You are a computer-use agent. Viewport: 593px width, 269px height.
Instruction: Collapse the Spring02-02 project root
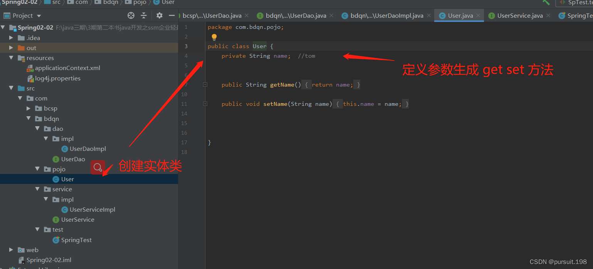3,28
